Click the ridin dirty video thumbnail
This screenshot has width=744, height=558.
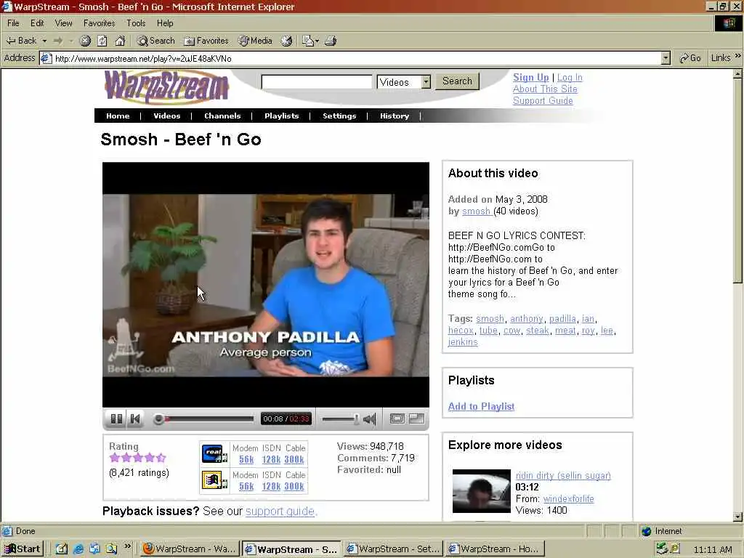pos(482,491)
